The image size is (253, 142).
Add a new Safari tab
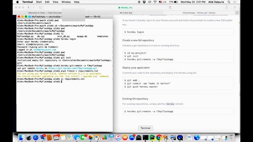pos(237,13)
